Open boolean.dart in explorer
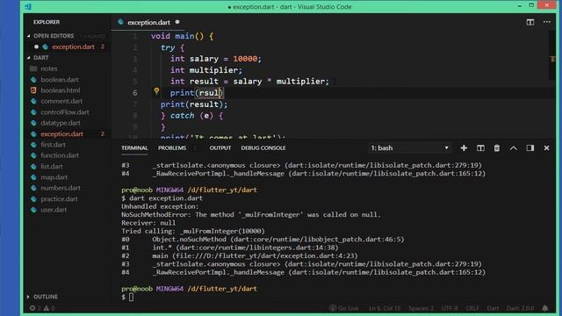The width and height of the screenshot is (562, 316). [60, 80]
